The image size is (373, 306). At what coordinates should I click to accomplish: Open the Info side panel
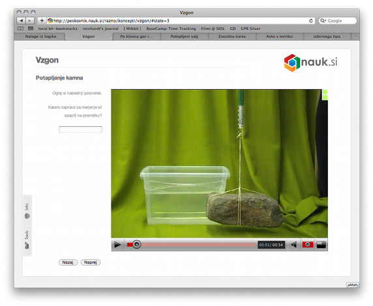27,211
